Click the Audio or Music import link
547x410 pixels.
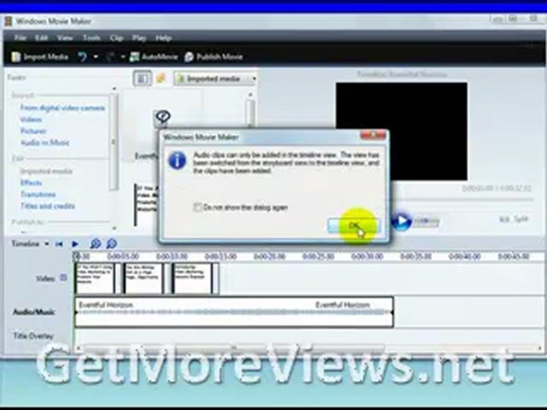pos(45,142)
